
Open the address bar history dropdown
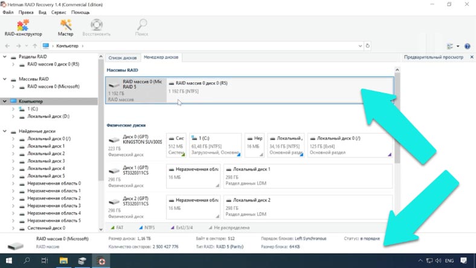(360, 46)
